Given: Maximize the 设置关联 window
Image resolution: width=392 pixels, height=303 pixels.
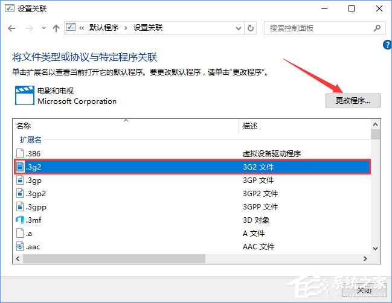Looking at the screenshot, I should 352,8.
